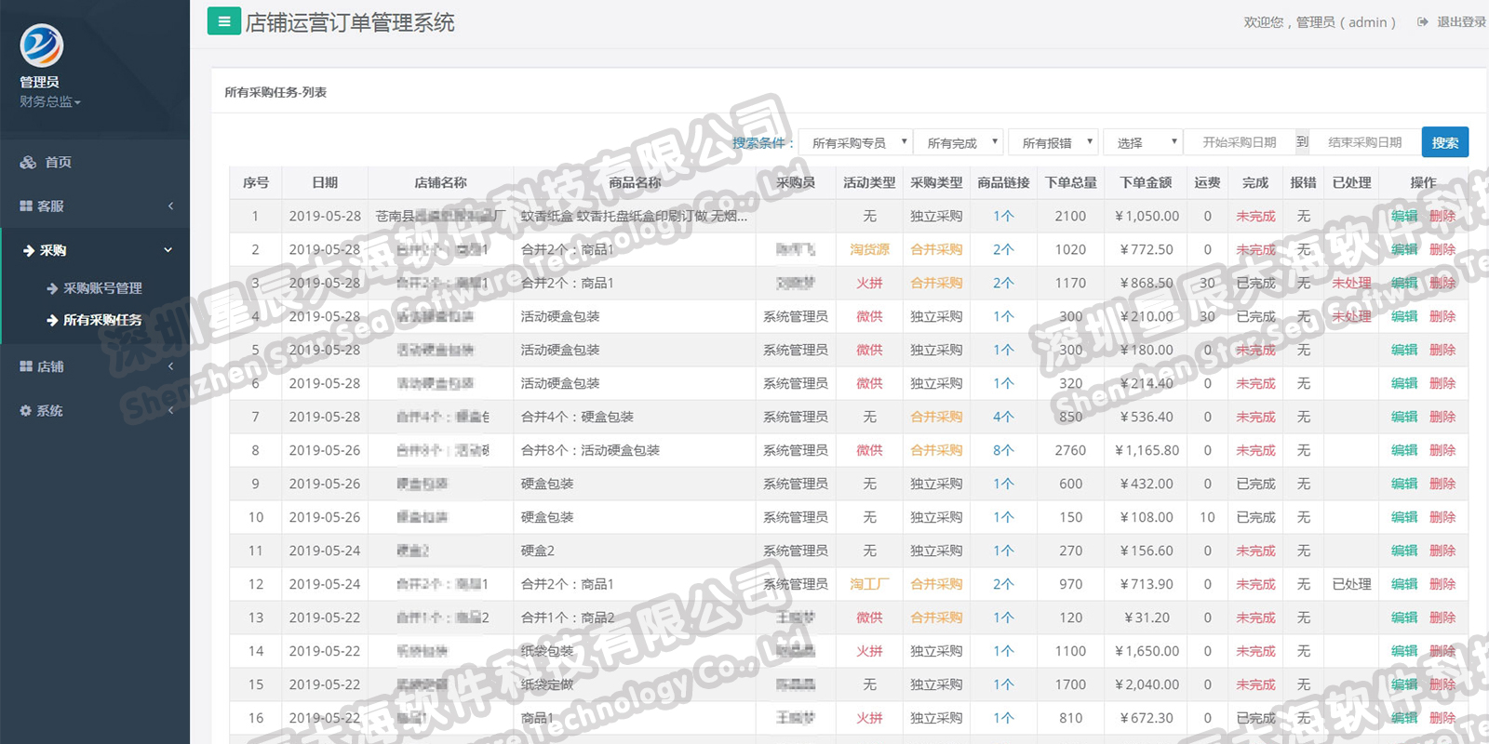
Task: Click the 下单金额 column header
Action: click(1146, 182)
